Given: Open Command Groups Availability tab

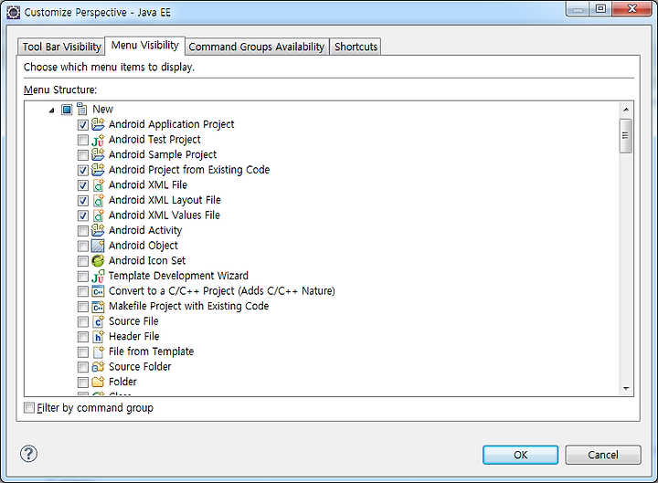Looking at the screenshot, I should [257, 47].
